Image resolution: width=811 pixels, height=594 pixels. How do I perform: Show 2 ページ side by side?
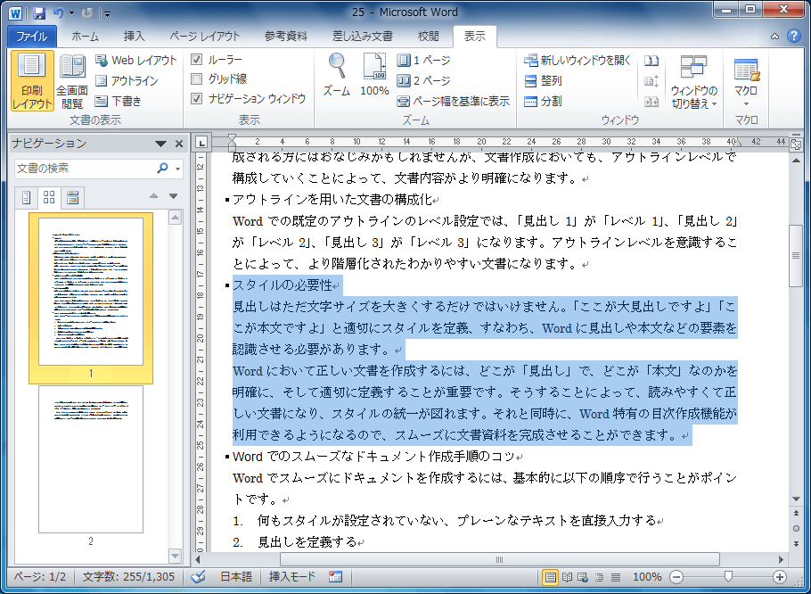pyautogui.click(x=424, y=81)
